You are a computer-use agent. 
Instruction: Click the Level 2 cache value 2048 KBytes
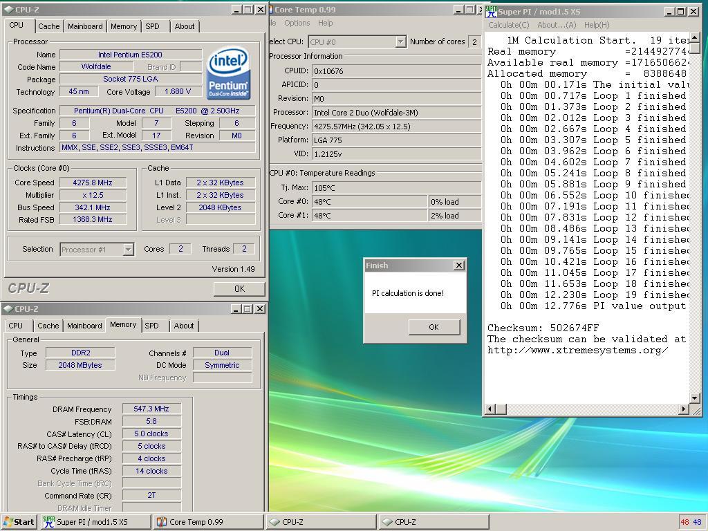tap(221, 207)
